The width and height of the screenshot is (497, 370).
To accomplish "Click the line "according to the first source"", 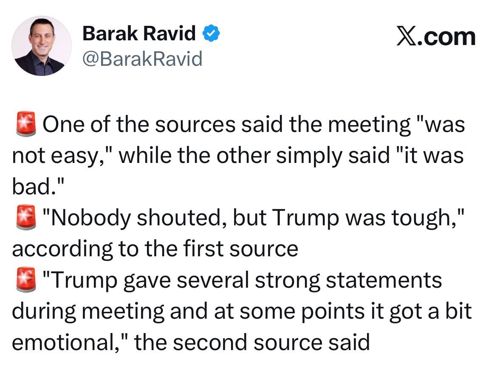I will (x=155, y=249).
